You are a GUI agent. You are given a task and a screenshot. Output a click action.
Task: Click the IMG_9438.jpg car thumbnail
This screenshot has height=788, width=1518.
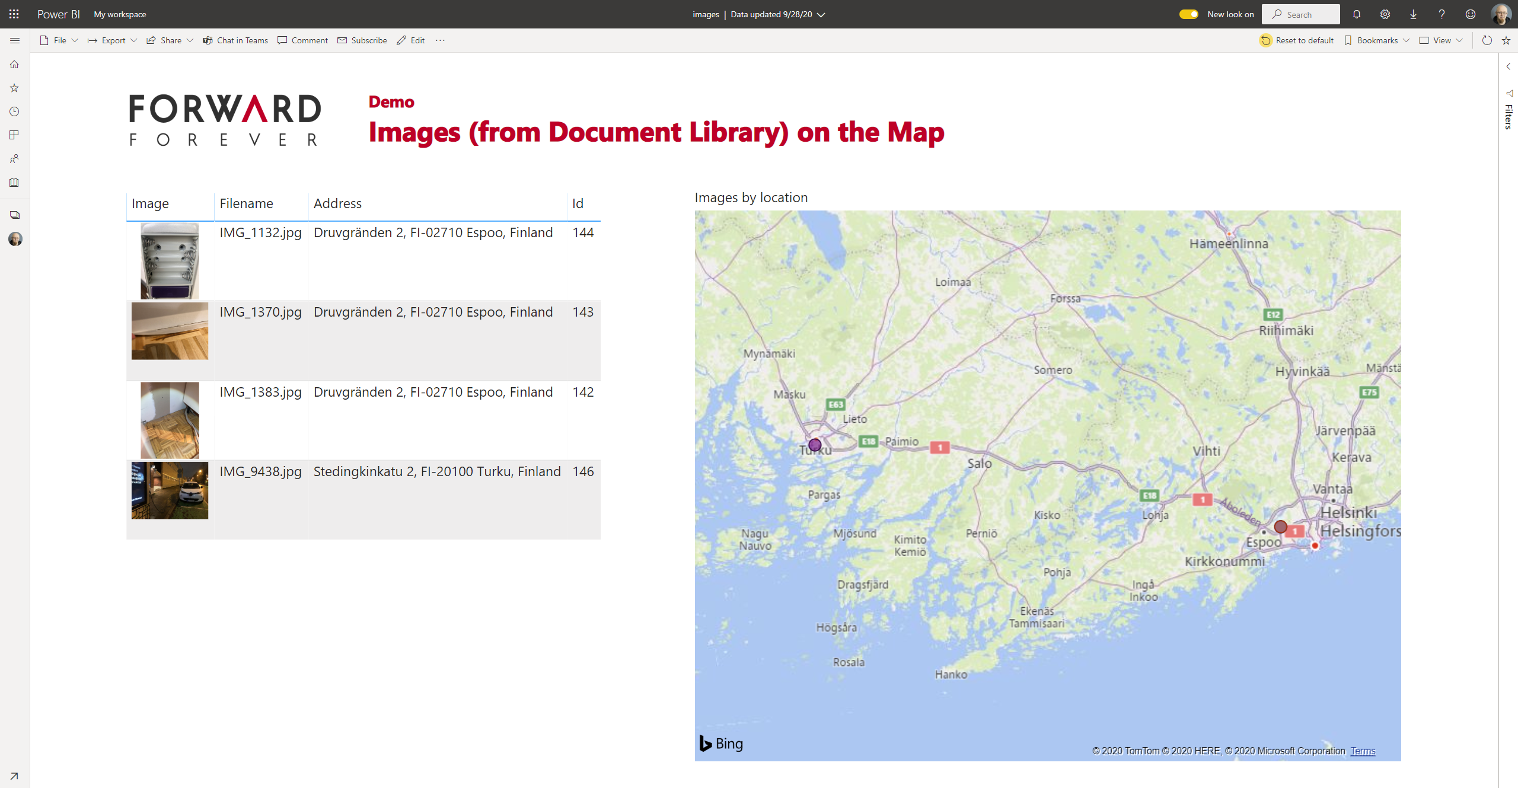tap(170, 490)
